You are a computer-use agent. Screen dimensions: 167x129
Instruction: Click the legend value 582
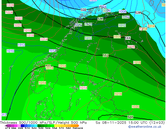point(68,128)
